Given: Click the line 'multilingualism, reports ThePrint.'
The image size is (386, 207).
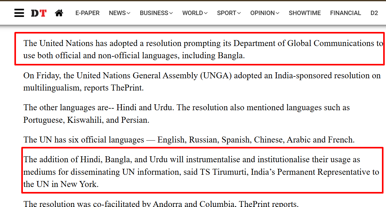Looking at the screenshot, I should 84,88.
